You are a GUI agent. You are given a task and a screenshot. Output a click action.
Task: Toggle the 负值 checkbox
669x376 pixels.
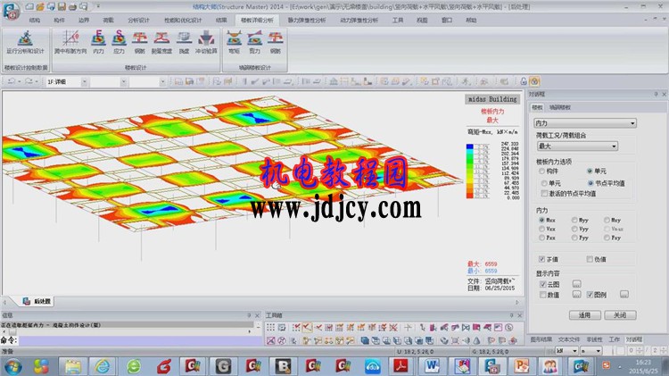coord(590,259)
